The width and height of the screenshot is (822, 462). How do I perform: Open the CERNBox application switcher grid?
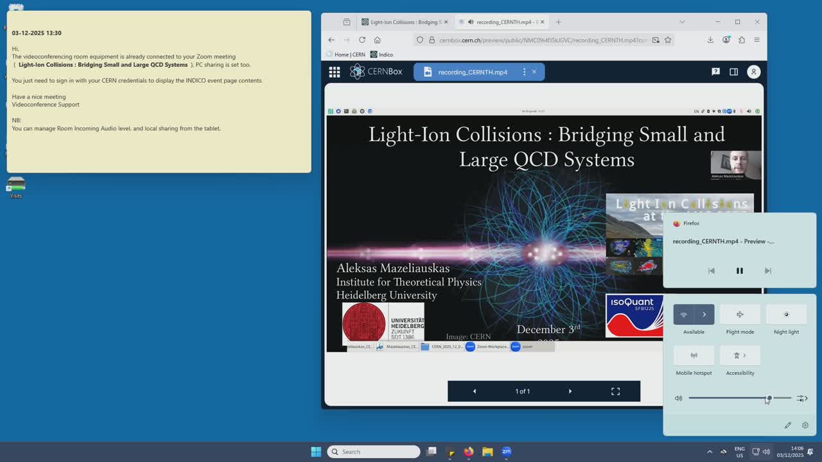pyautogui.click(x=335, y=72)
